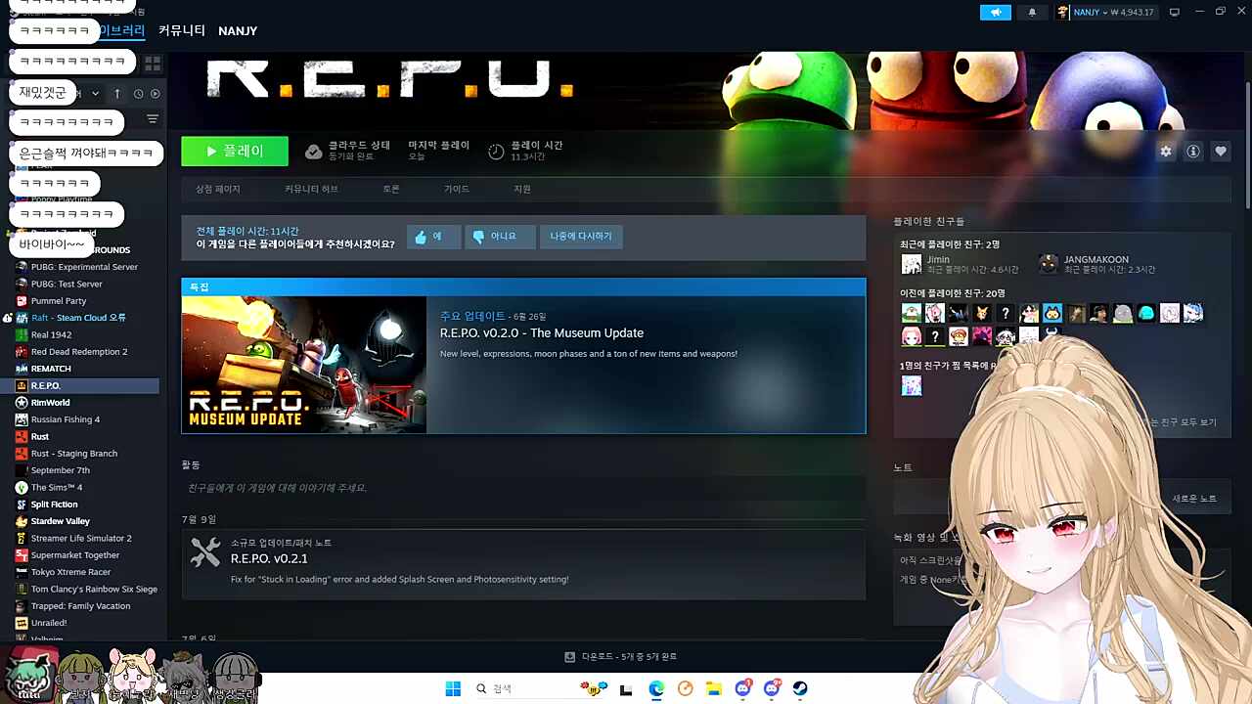Open the downloads status 다운로드 - 5개 중 5개 완료

(620, 657)
